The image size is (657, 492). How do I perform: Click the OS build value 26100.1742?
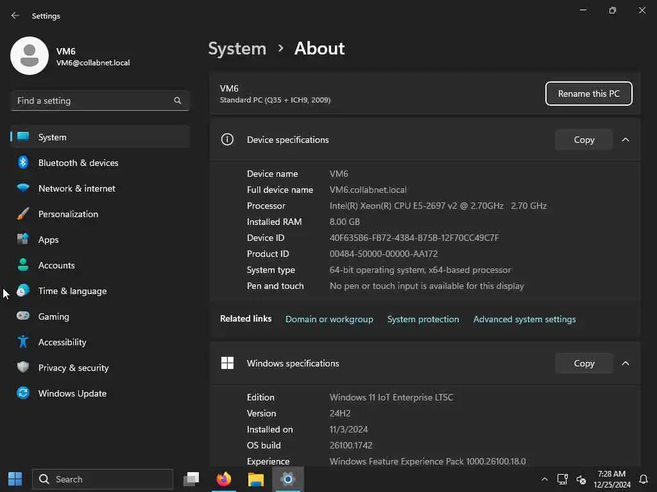pos(351,445)
